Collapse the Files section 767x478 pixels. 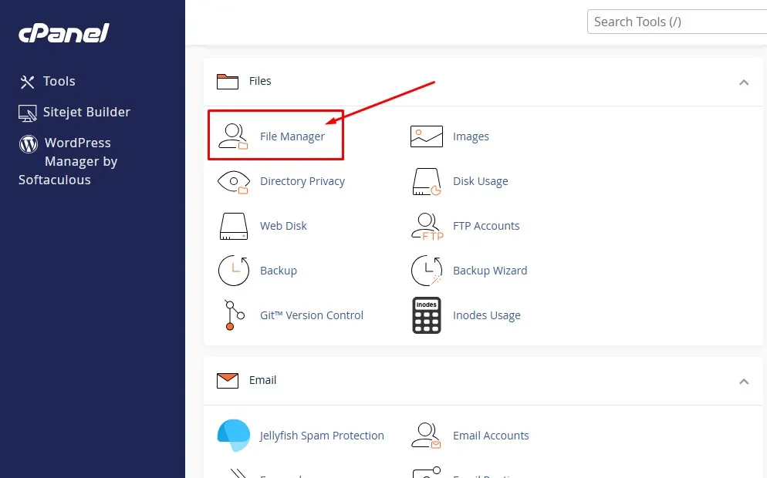click(x=744, y=82)
